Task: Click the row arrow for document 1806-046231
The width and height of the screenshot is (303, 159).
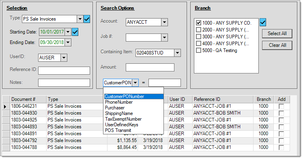Action: pyautogui.click(x=5, y=106)
